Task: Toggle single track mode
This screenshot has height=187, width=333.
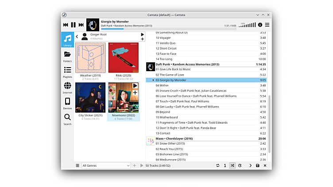Action: click(225, 165)
